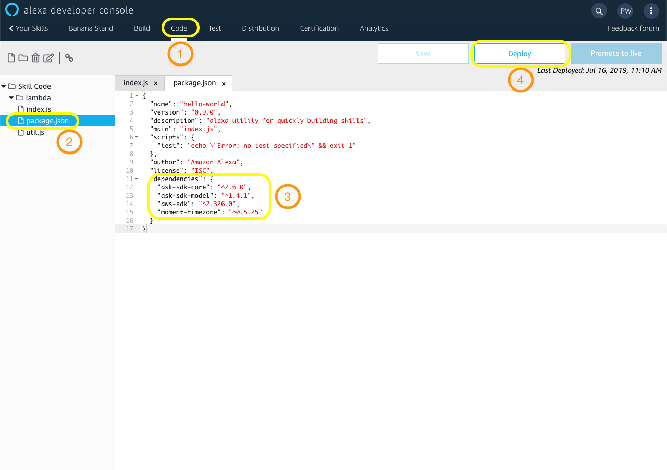The width and height of the screenshot is (667, 470).
Task: Go back to Your Skills
Action: (29, 28)
